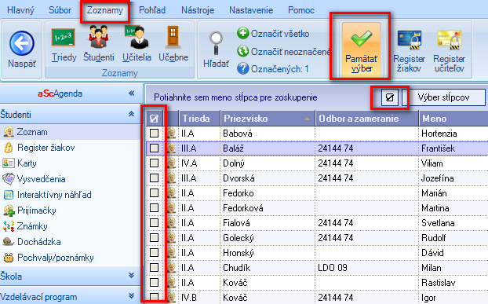The image size is (488, 304).
Task: Select the class cell IV.B
Action: pyautogui.click(x=199, y=298)
